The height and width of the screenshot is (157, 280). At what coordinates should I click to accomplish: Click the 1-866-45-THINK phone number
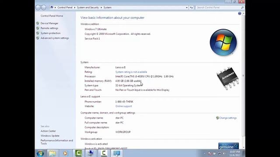[124, 102]
